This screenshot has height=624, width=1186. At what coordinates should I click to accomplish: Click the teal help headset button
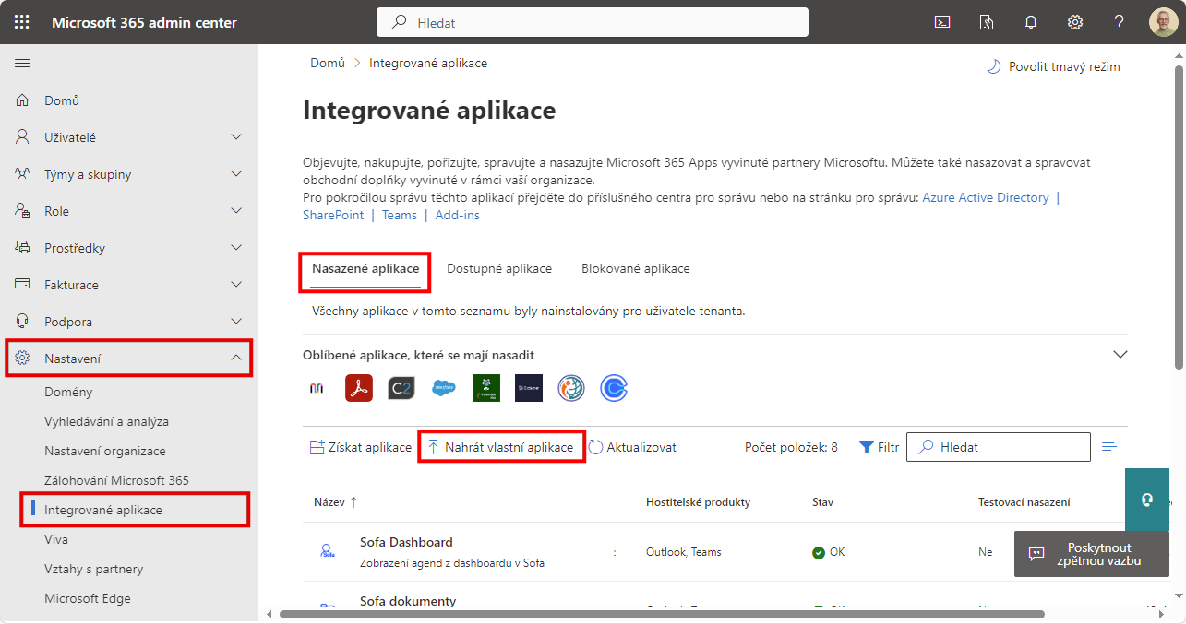[1147, 500]
